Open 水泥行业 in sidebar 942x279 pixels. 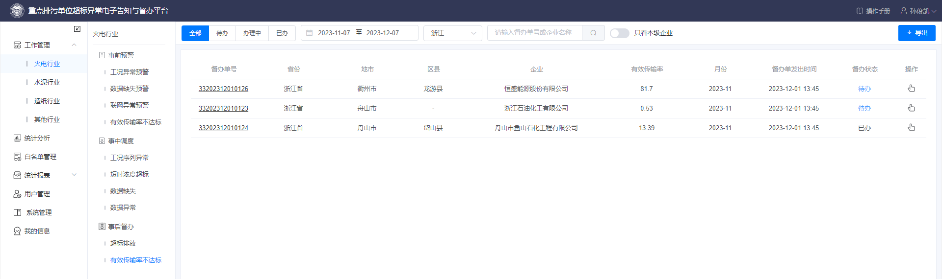[x=47, y=82]
